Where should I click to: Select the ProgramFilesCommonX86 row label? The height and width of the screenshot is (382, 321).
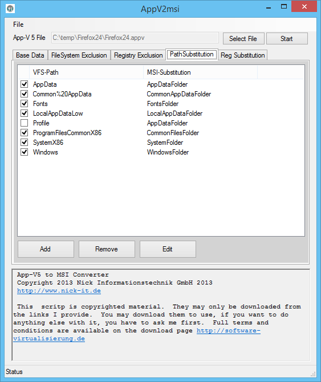[x=67, y=133]
